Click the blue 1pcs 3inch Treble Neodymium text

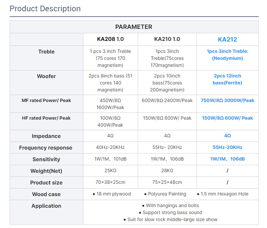[x=227, y=55]
